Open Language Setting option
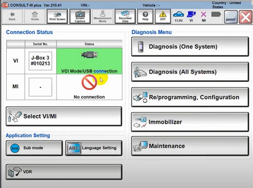 click(x=94, y=148)
